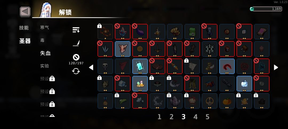Go to next relic page arrow
The height and width of the screenshot is (129, 288).
pyautogui.click(x=276, y=68)
